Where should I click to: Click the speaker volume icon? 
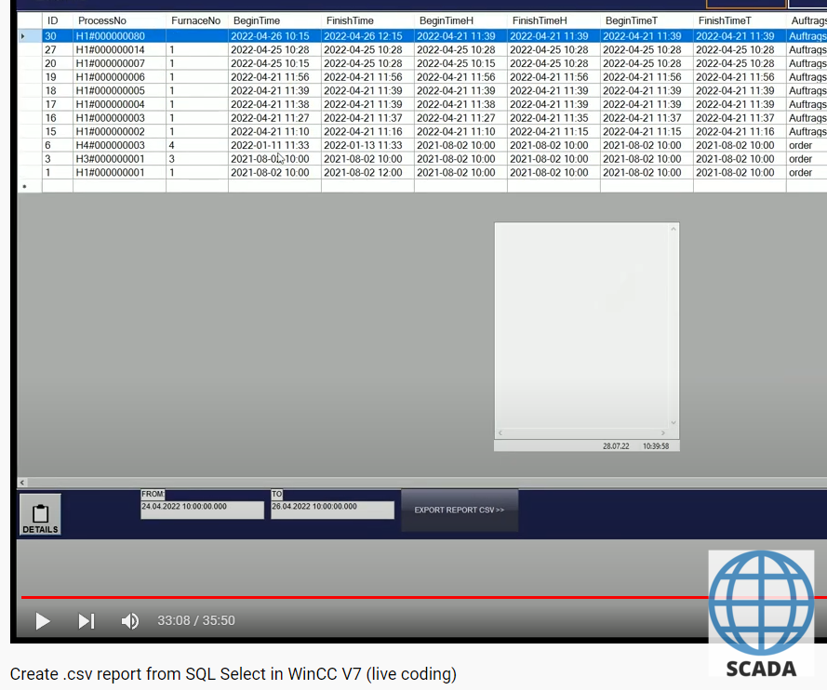129,621
